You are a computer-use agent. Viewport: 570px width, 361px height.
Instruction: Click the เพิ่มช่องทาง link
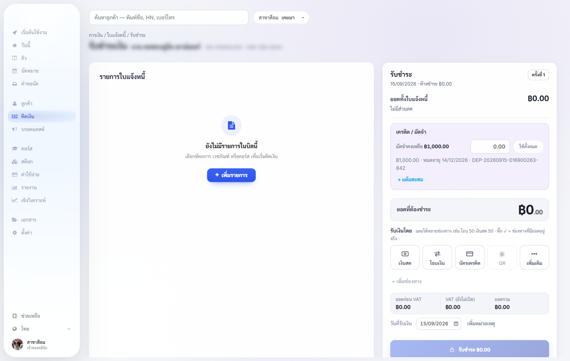407,282
